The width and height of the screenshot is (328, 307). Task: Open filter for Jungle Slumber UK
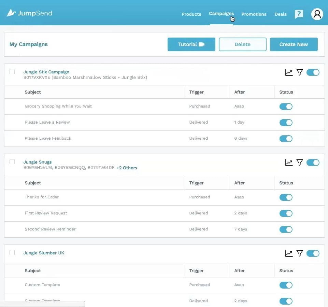300,253
